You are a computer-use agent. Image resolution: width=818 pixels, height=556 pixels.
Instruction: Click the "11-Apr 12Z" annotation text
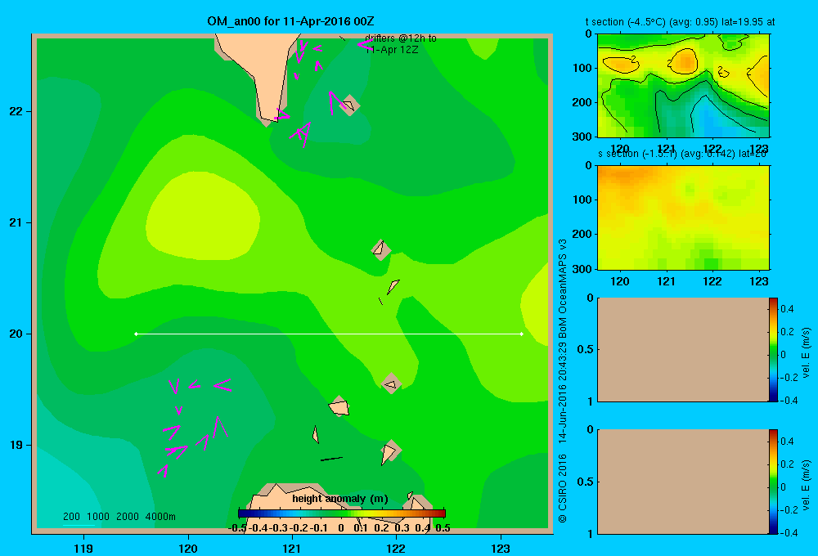(391, 50)
